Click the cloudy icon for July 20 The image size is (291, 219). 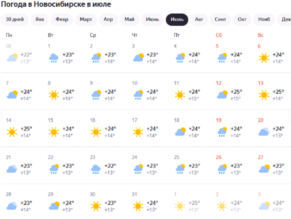click(264, 132)
